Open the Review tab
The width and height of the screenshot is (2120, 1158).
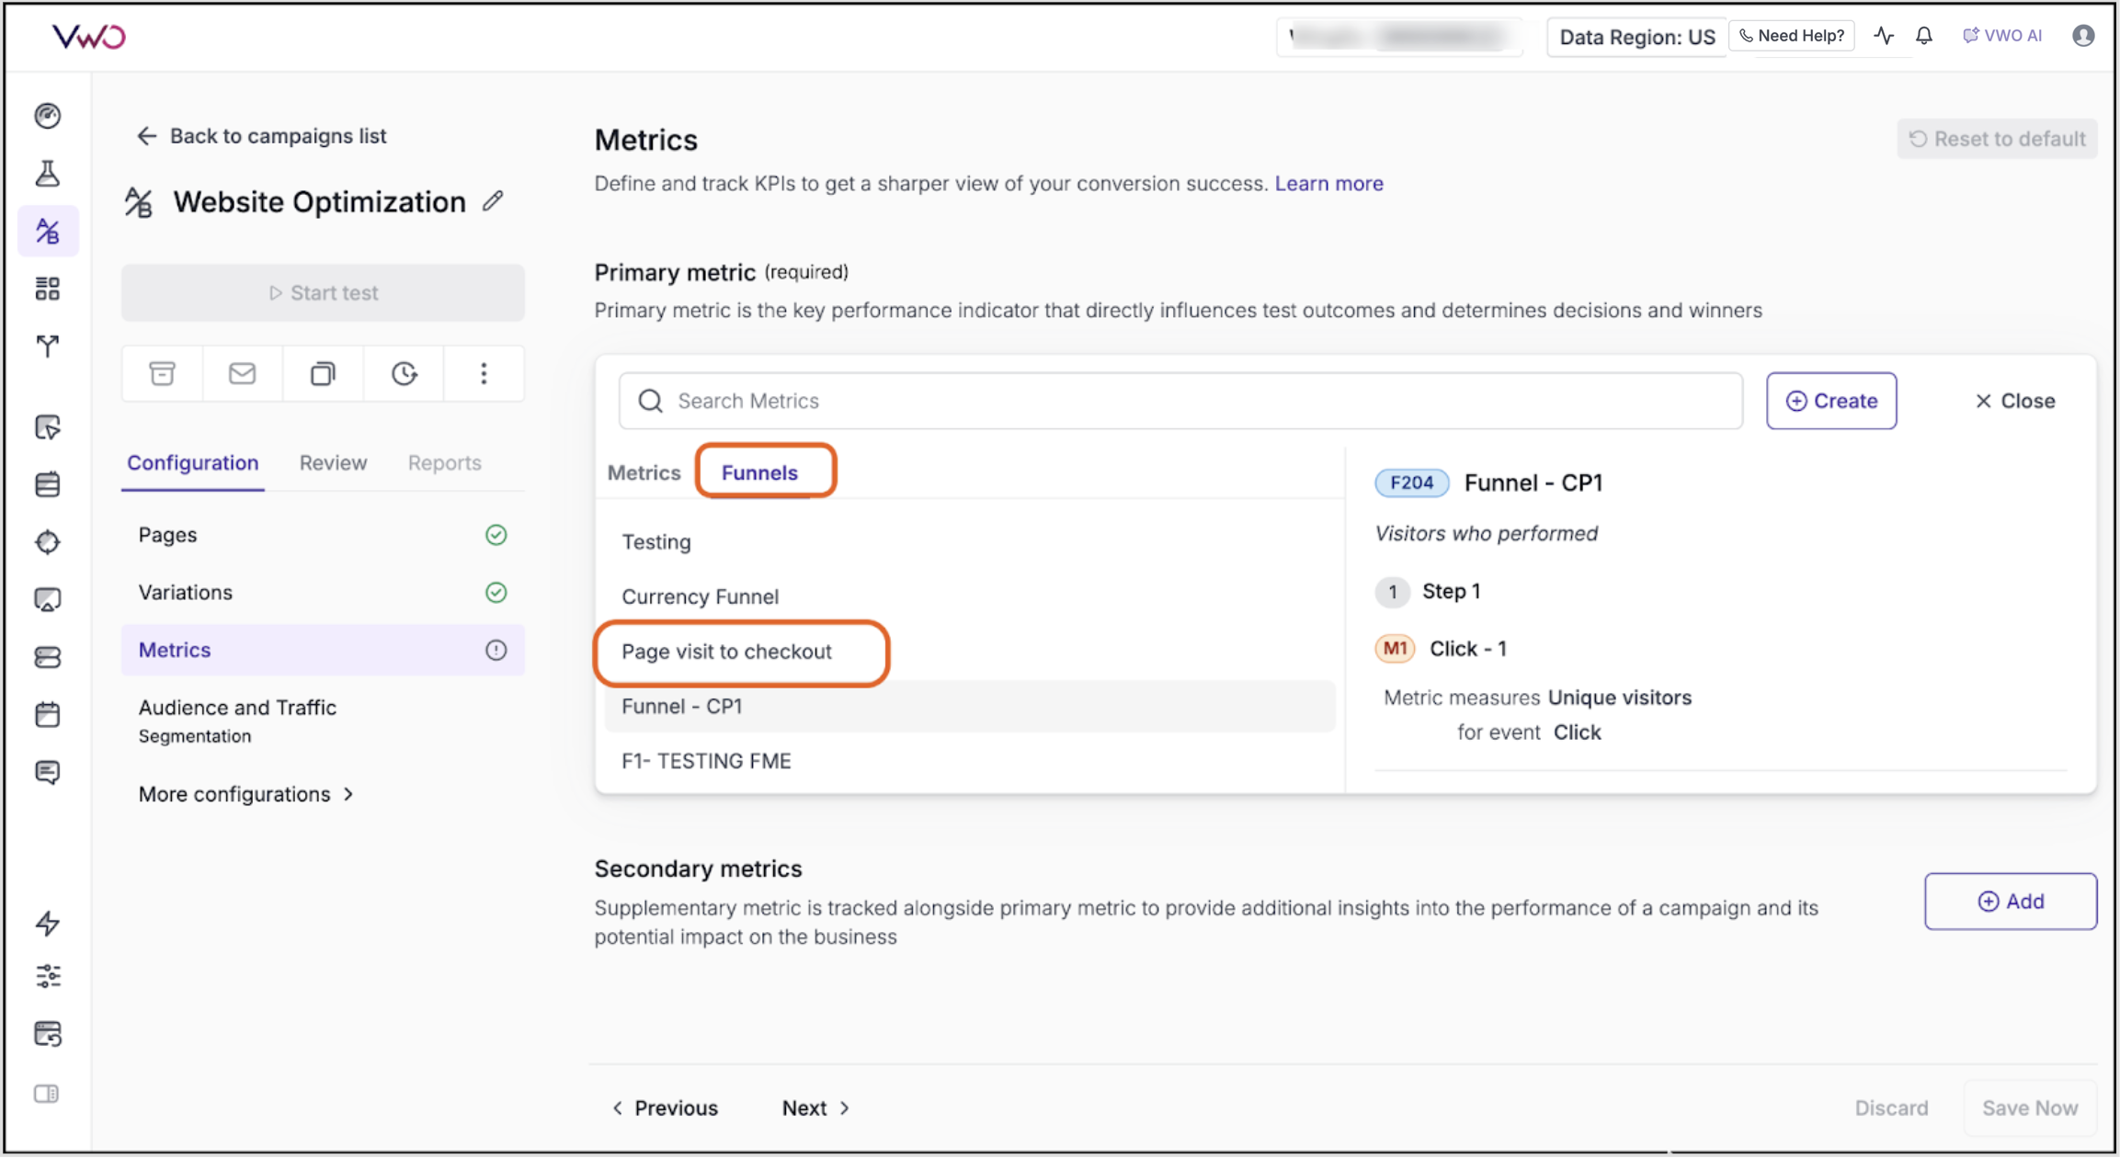coord(333,462)
